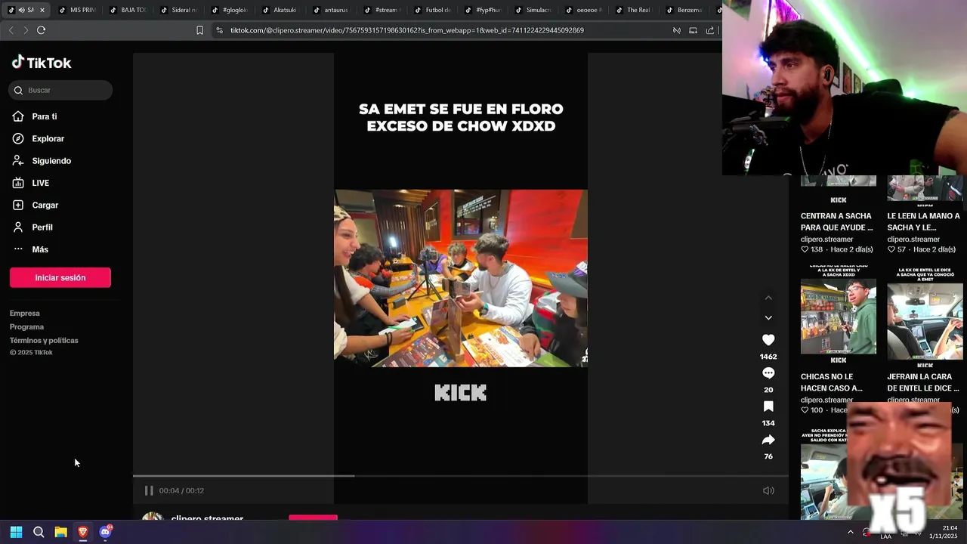Screen dimensions: 967x544
Task: Open the LIVE section
Action: pyautogui.click(x=40, y=183)
